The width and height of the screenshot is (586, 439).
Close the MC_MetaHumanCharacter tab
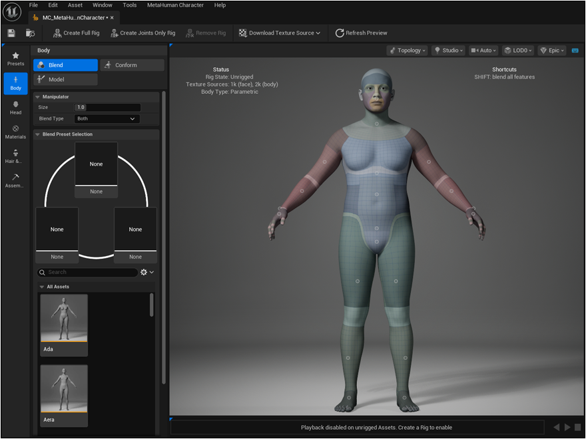tap(112, 17)
